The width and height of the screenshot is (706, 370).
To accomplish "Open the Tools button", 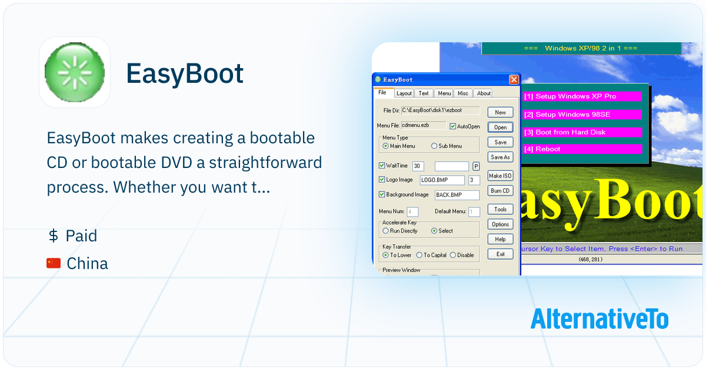I will coord(500,209).
